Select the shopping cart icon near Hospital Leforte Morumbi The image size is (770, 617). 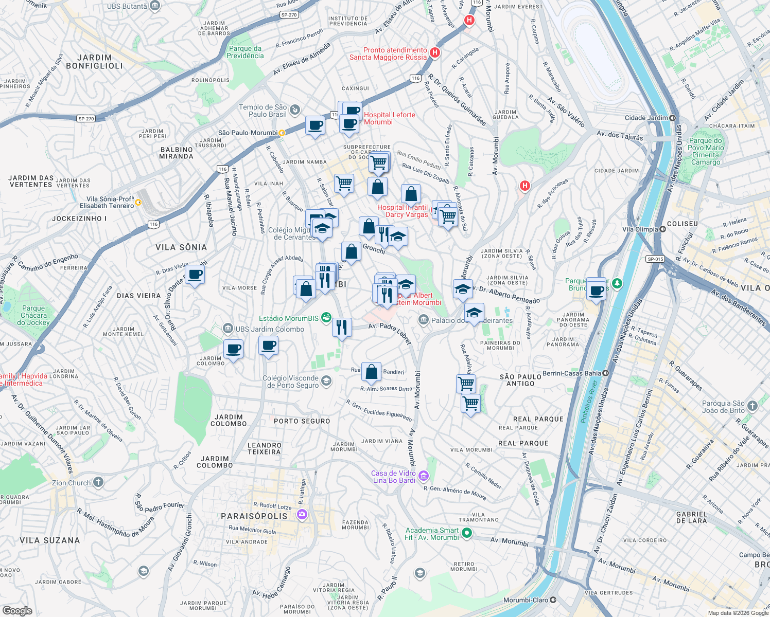click(x=379, y=161)
